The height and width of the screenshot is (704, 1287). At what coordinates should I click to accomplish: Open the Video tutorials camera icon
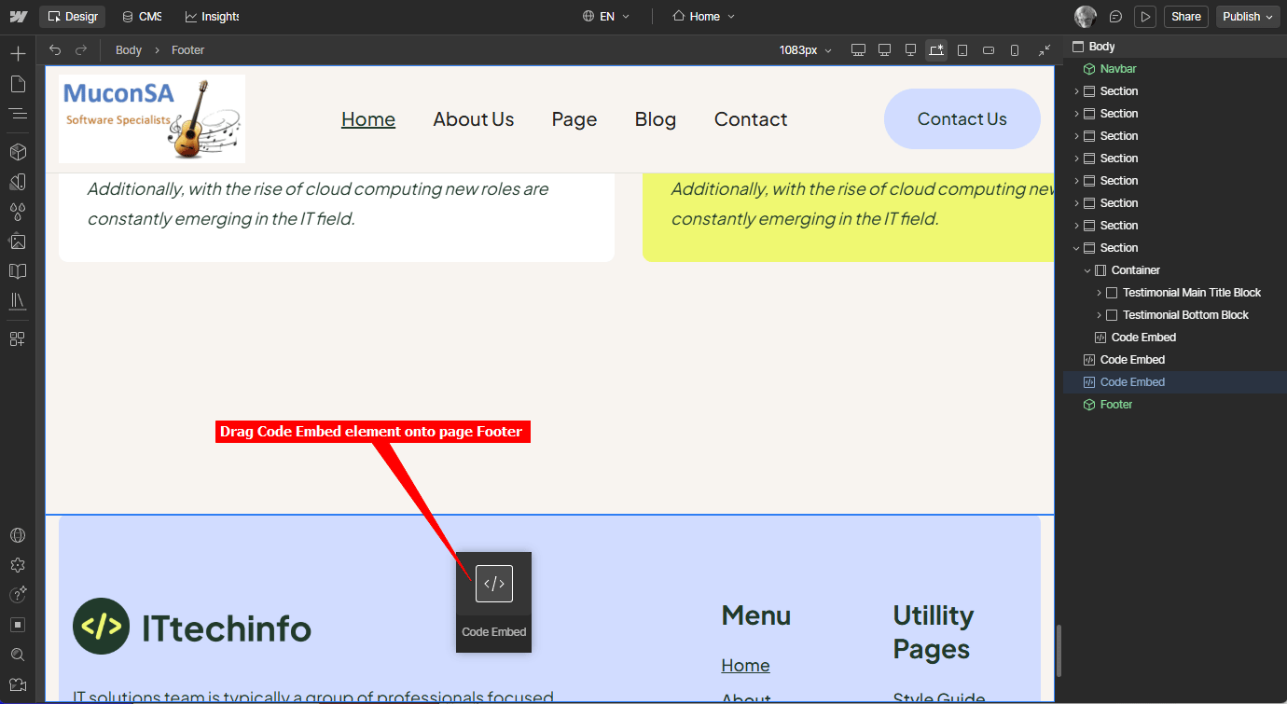(x=18, y=684)
